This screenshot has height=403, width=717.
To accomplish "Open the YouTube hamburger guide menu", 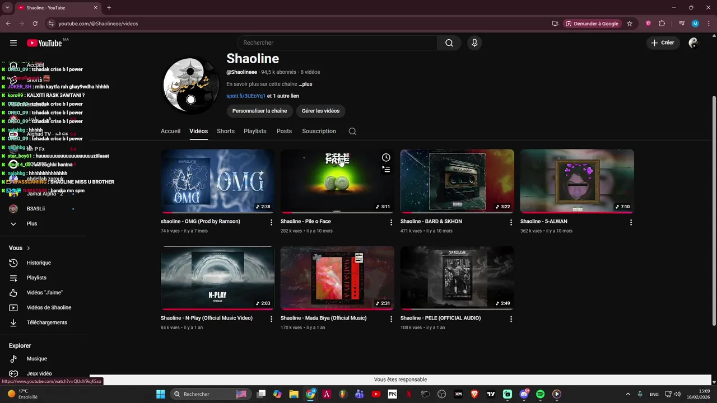I will 13,43.
